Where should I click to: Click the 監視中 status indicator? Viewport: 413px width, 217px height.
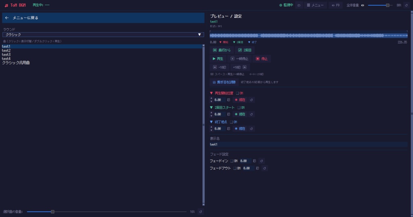coord(286,5)
